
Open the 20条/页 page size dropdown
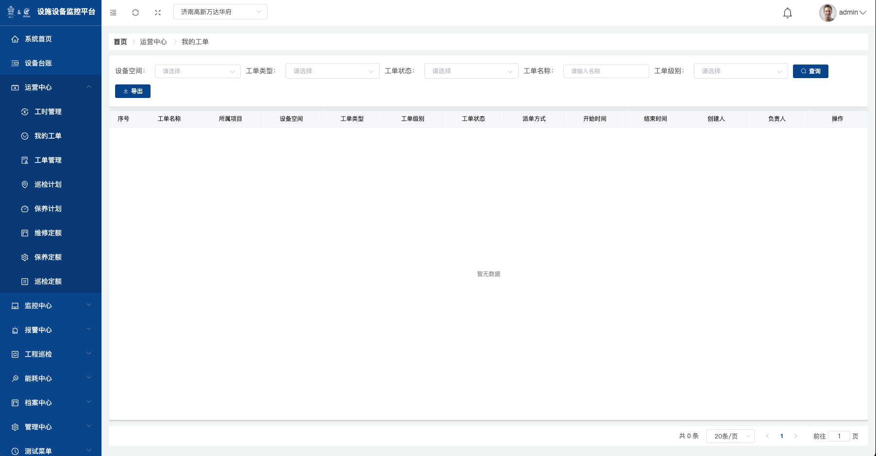730,436
